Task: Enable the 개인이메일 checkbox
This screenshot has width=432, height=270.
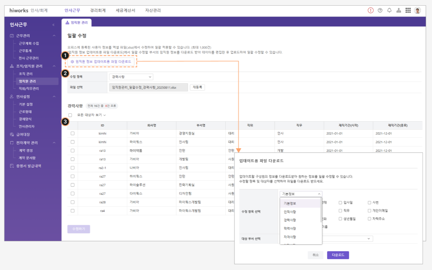Action: pyautogui.click(x=369, y=211)
